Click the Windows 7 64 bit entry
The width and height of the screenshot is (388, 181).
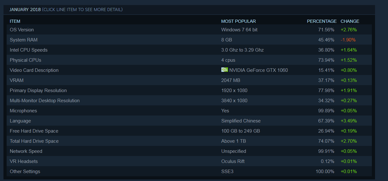click(239, 30)
